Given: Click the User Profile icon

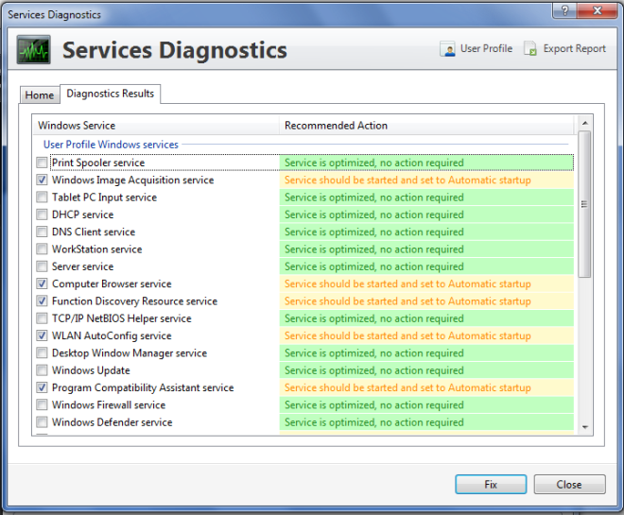Looking at the screenshot, I should 448,49.
